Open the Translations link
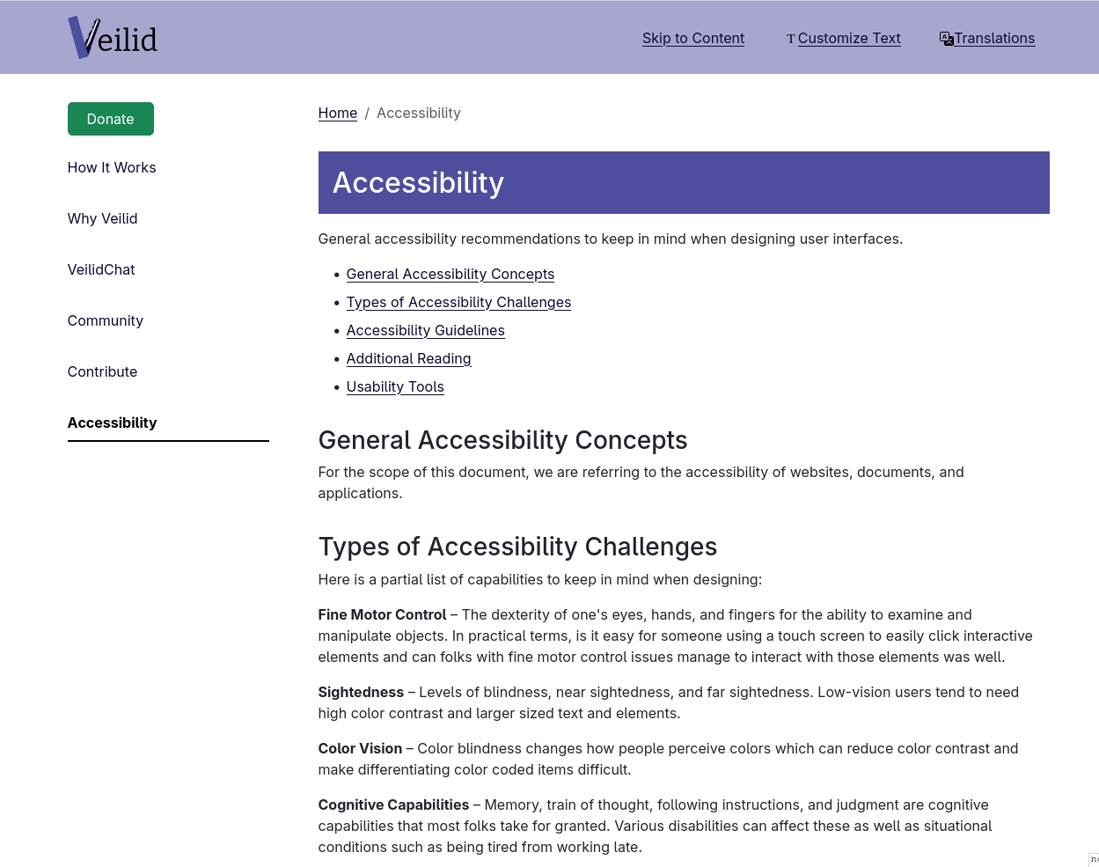This screenshot has height=867, width=1099. pyautogui.click(x=993, y=39)
